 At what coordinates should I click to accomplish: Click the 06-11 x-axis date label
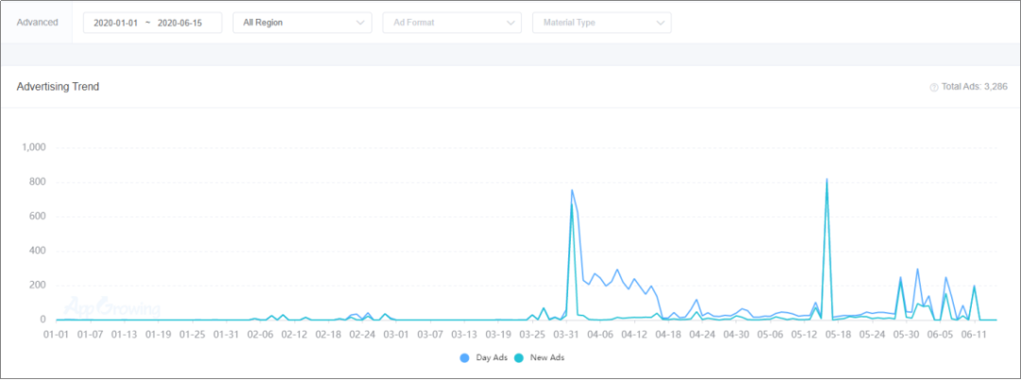[x=974, y=334]
